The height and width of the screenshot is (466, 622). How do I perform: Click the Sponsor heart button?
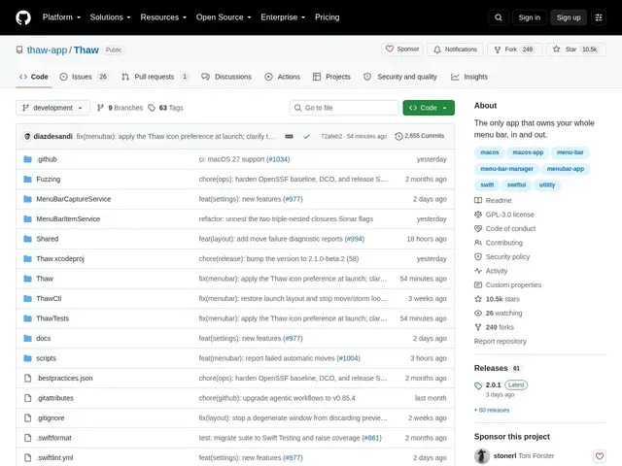pyautogui.click(x=402, y=50)
